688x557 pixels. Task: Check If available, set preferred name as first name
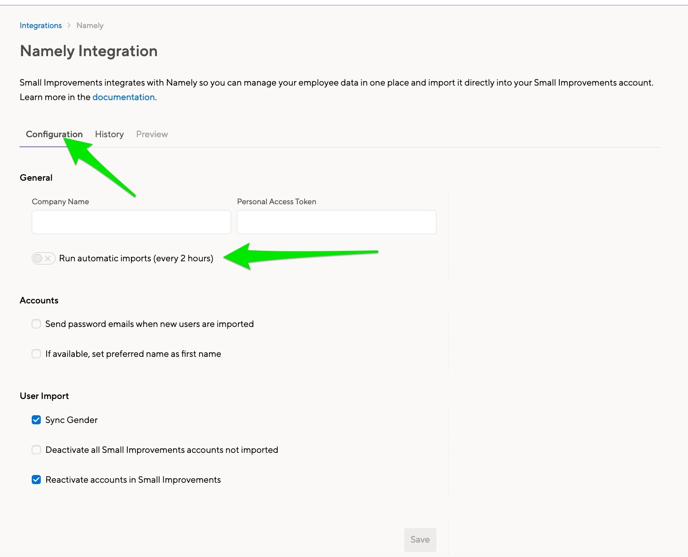tap(36, 354)
